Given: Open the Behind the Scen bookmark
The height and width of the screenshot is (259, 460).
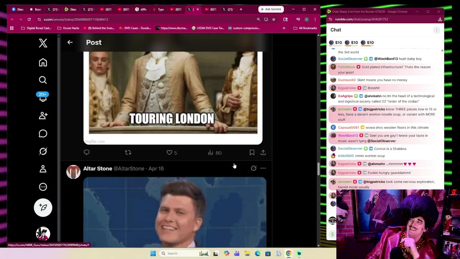Looking at the screenshot, I should tap(98, 28).
